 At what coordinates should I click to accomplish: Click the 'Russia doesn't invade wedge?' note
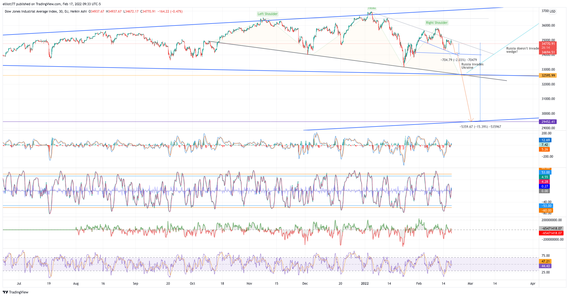tap(522, 50)
